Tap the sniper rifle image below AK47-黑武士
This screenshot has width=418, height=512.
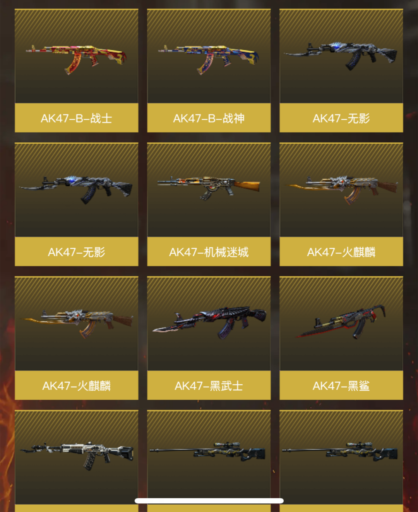click(209, 451)
